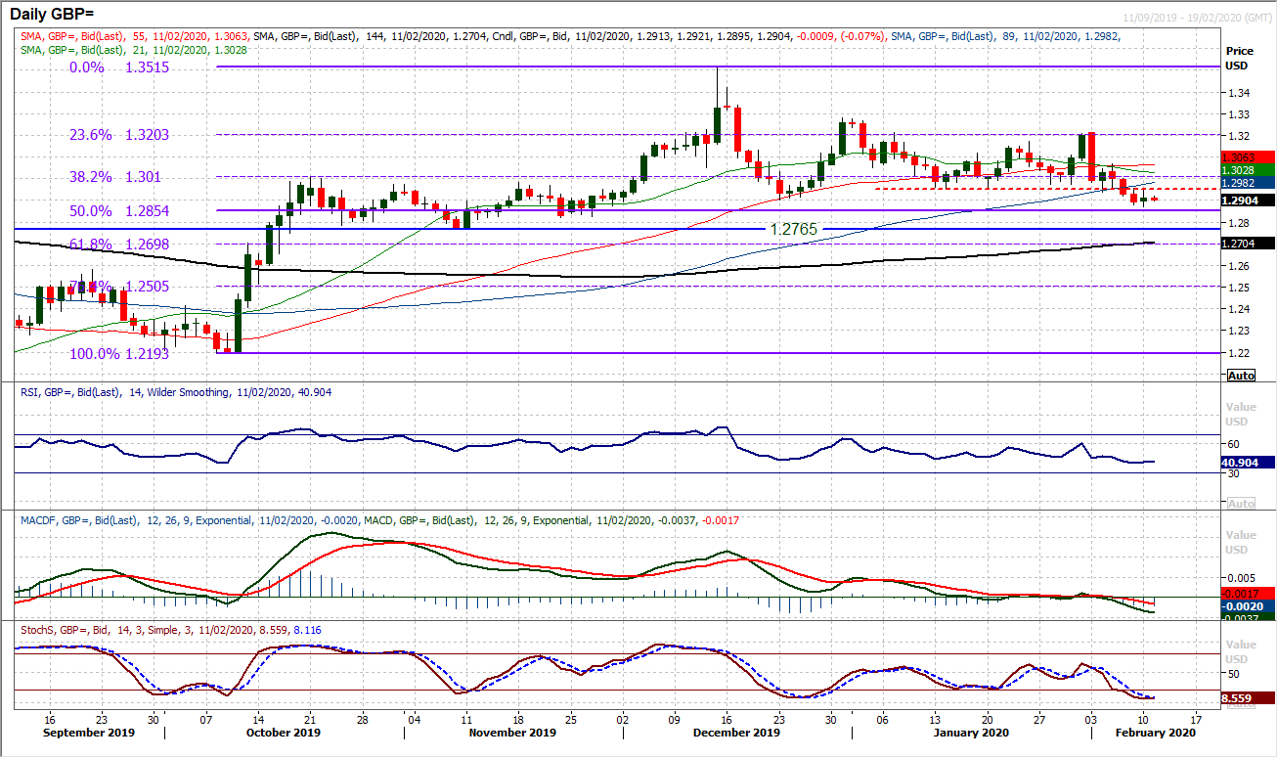Click the Price USD axis title
Viewport: 1278px width, 758px height.
pos(1242,58)
